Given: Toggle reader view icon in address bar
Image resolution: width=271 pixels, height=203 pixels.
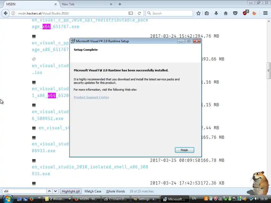Looking at the screenshot, I should pyautogui.click(x=131, y=13).
